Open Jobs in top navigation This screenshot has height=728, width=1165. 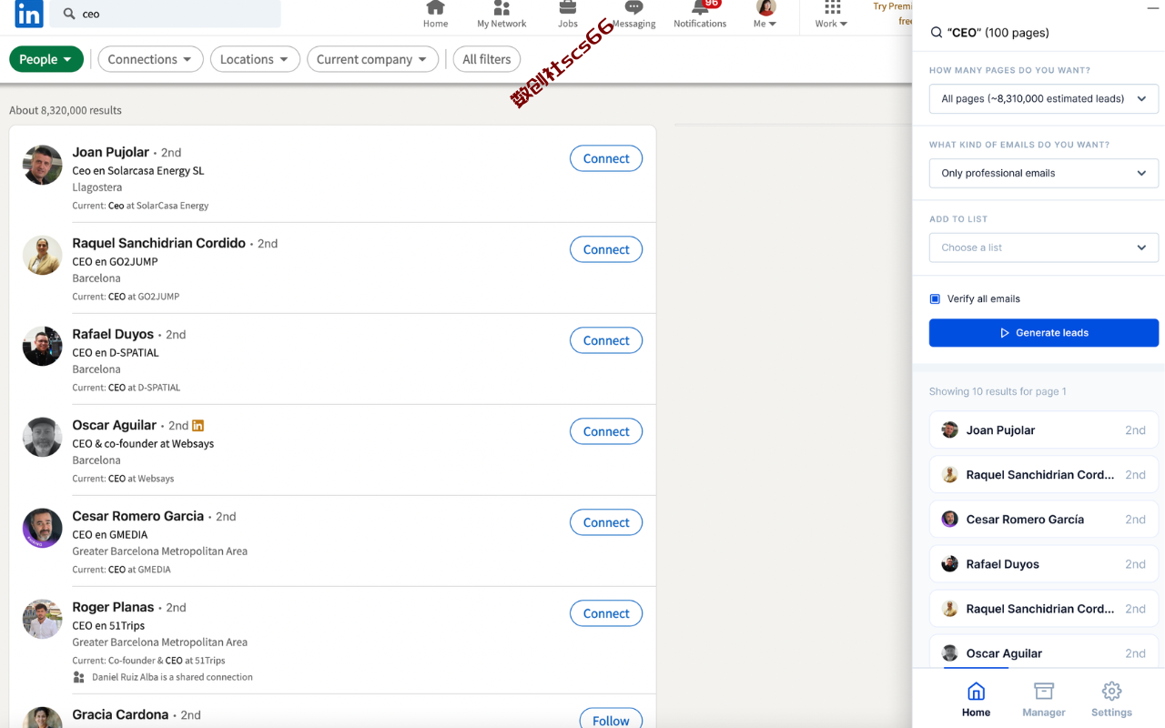coord(568,15)
